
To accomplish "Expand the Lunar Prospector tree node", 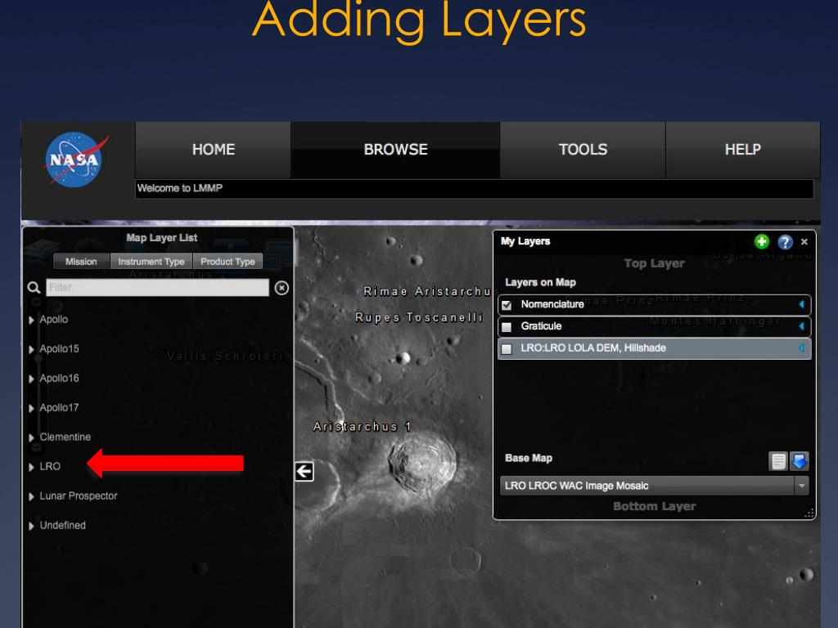I will (32, 496).
